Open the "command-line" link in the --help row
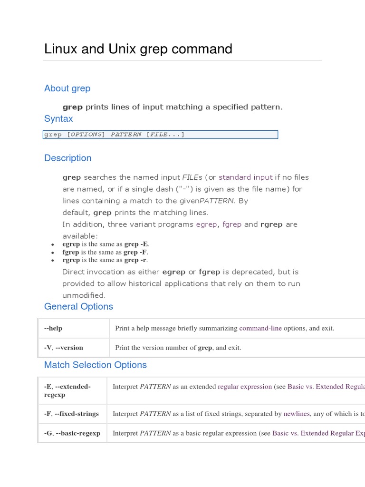Screen dimensions: 365x487 [260, 328]
